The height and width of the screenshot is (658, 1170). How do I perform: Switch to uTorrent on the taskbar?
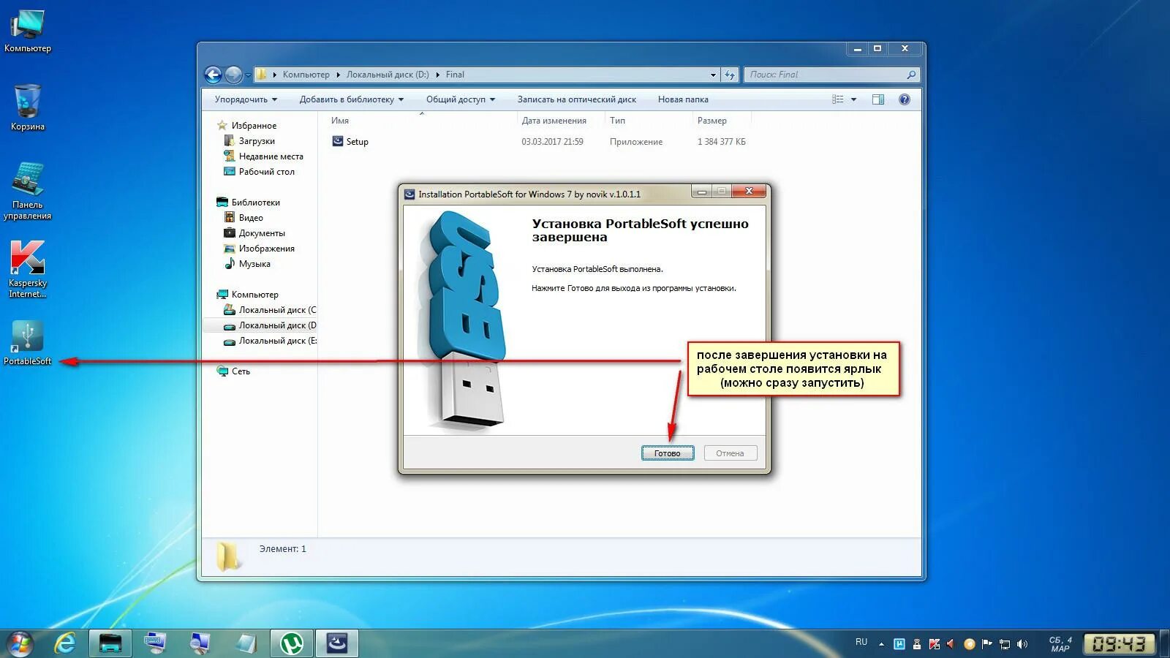[292, 643]
